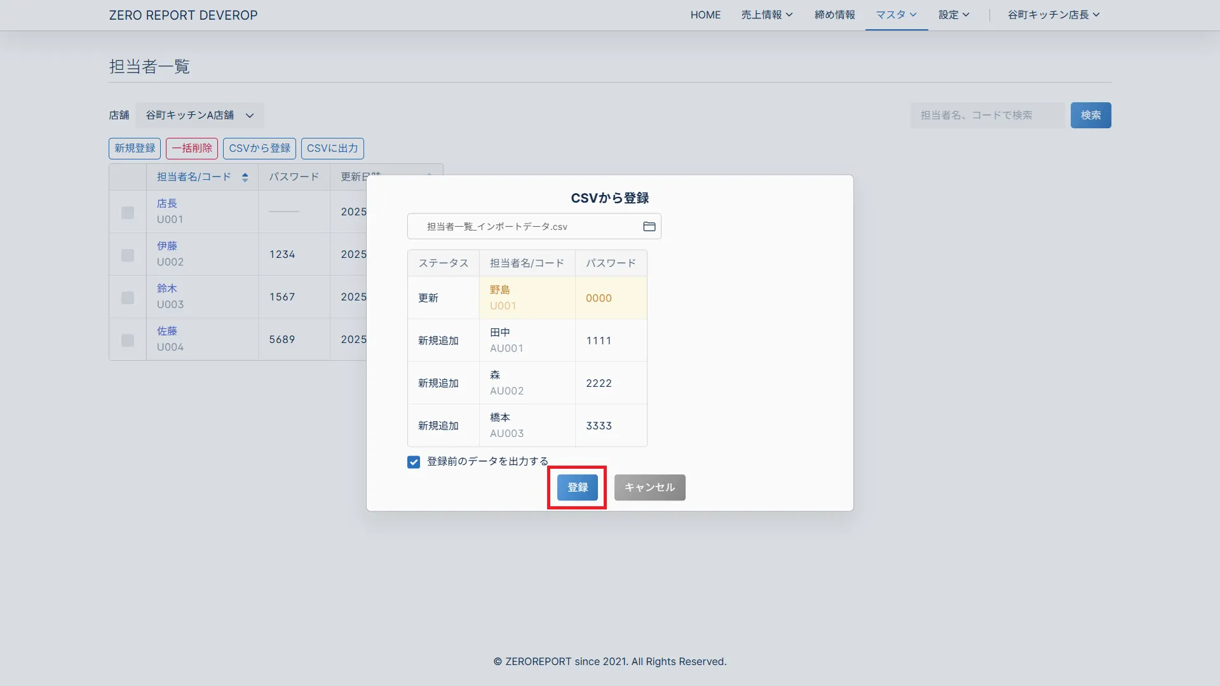The height and width of the screenshot is (686, 1220).
Task: Open the マスタ menu
Action: 896,15
